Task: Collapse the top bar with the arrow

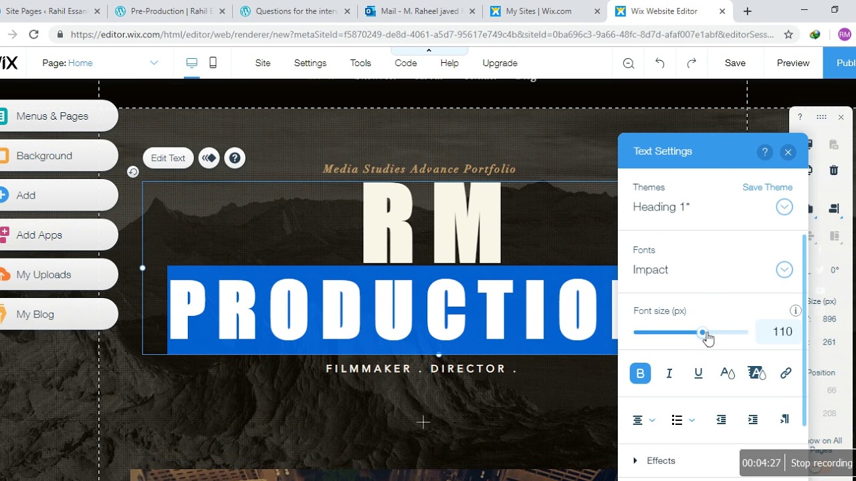Action: pyautogui.click(x=429, y=51)
